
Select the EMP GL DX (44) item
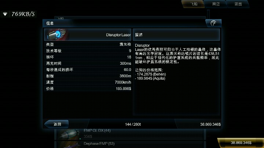130,134
